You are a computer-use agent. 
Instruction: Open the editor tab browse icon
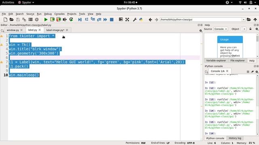click(x=2, y=31)
